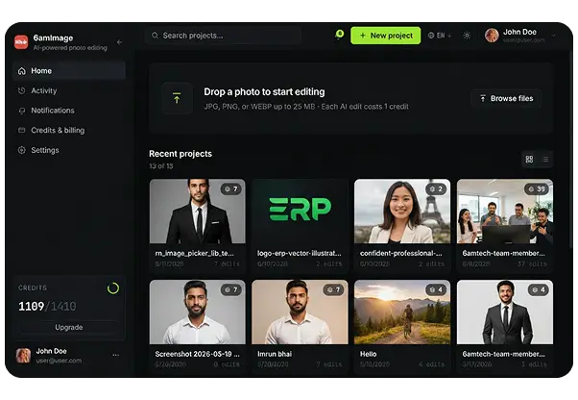Click the 39 edits badge

click(537, 188)
